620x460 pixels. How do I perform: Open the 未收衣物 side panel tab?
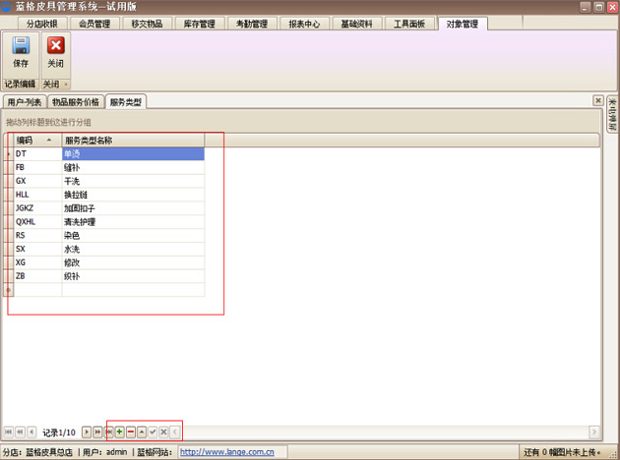(x=610, y=115)
